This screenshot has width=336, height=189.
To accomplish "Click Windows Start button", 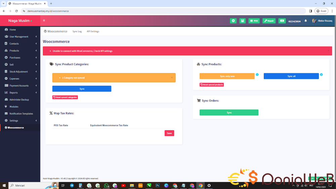I will click(x=4, y=186).
